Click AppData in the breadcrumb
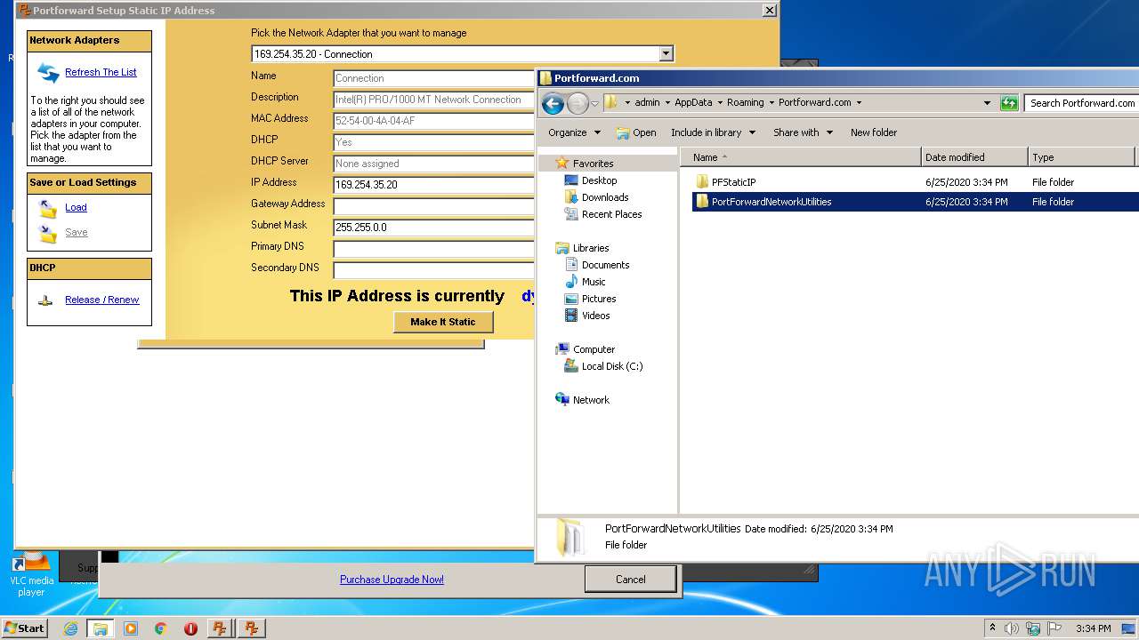1139x640 pixels. click(693, 103)
